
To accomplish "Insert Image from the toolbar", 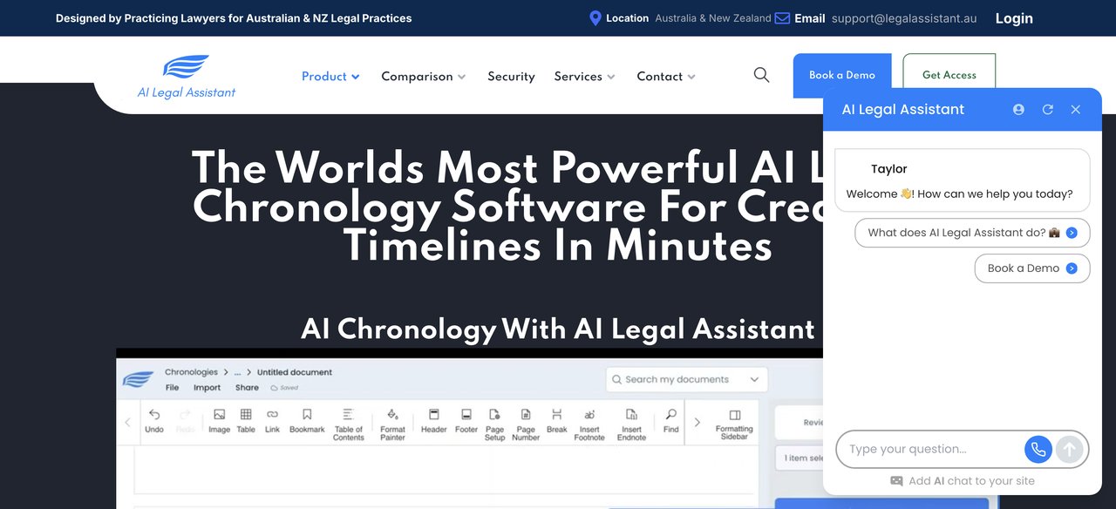I will click(219, 421).
